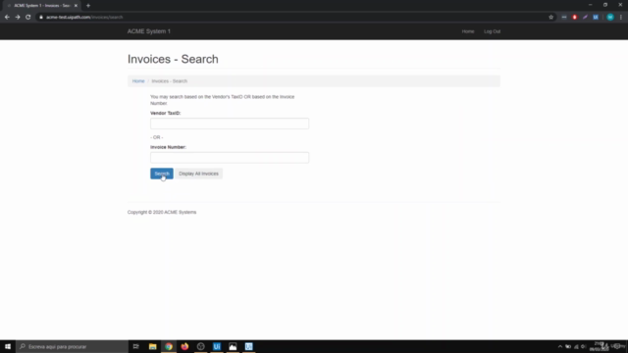
Task: Select the ACME System 1 Invoices tab
Action: pos(42,6)
